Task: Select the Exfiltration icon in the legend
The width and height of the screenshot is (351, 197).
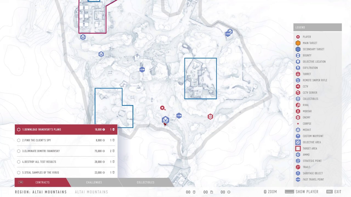Action: point(298,68)
